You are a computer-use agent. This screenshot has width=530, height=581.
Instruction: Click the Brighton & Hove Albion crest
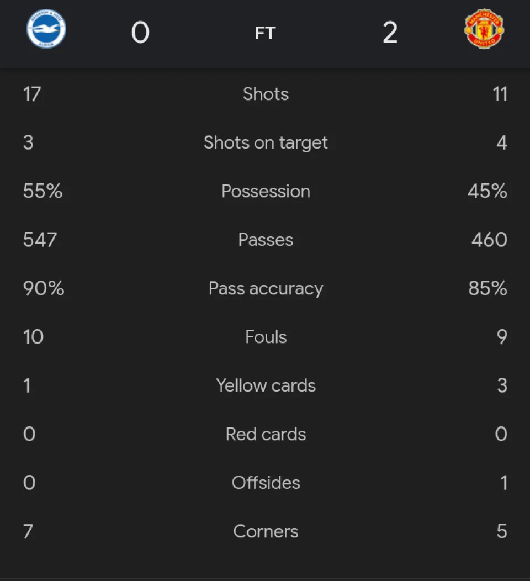(x=46, y=29)
